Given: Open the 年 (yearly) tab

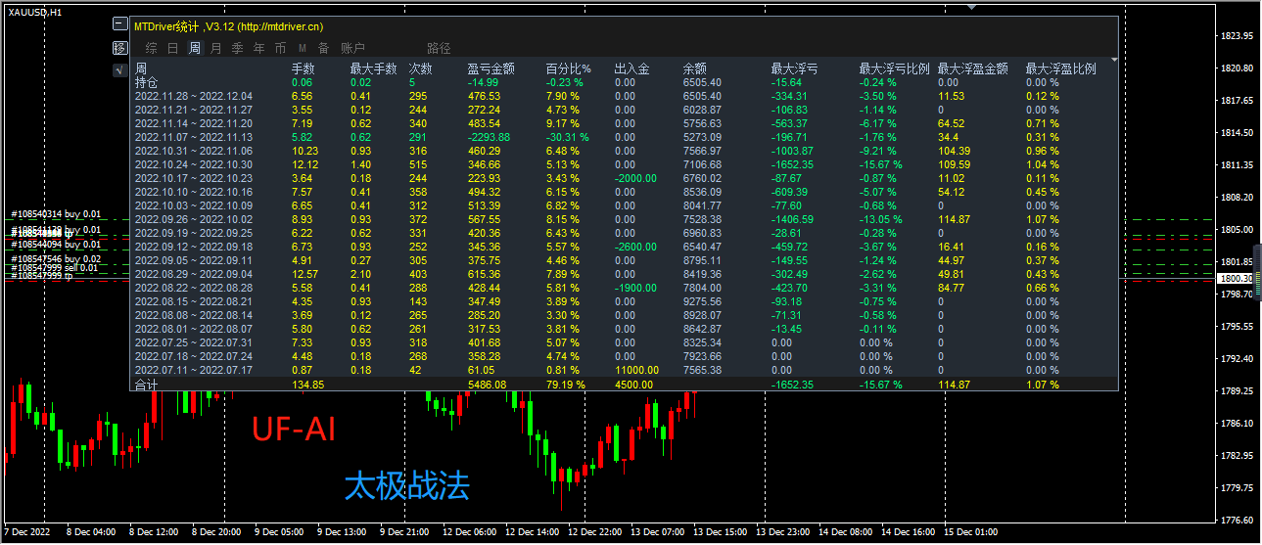Looking at the screenshot, I should (x=258, y=48).
